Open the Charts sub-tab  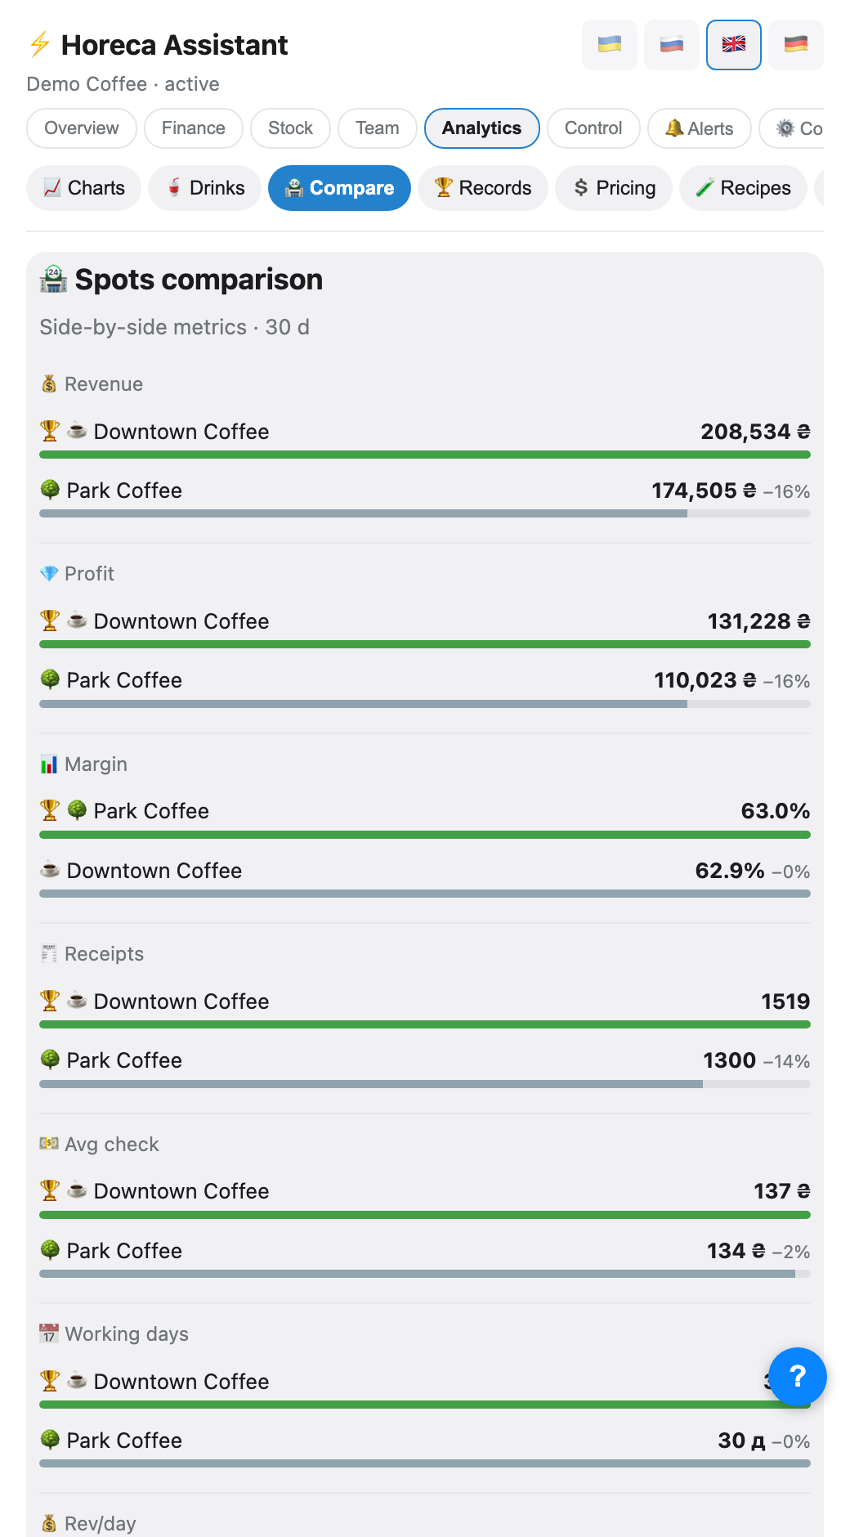[x=83, y=188]
